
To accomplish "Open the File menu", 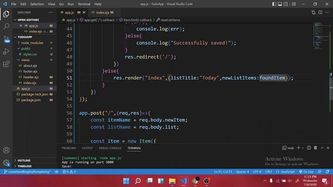I will pyautogui.click(x=14, y=4).
